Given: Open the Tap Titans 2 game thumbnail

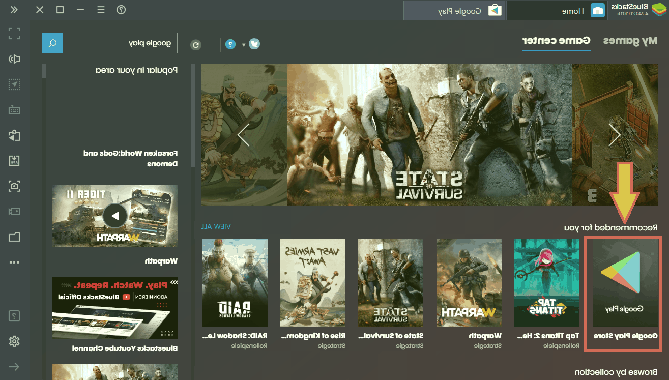Looking at the screenshot, I should (547, 283).
